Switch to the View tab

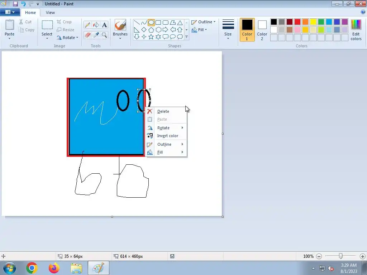(x=50, y=13)
